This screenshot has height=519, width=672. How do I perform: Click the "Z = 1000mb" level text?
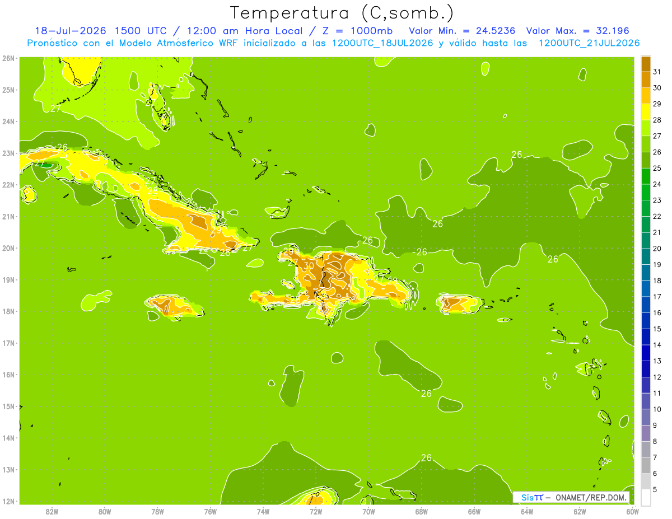358,31
